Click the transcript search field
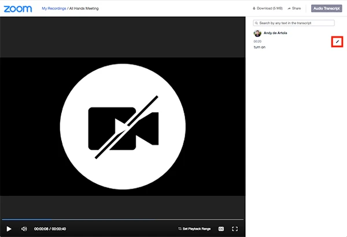The width and height of the screenshot is (347, 237). click(296, 23)
